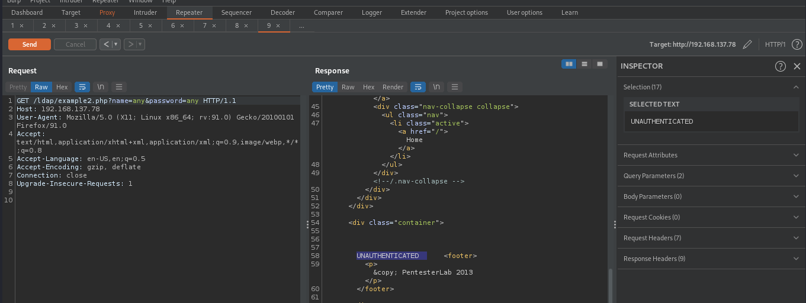Close the active Repeater tab 9 via ×
Screen dimensions: 806x303
tap(278, 26)
